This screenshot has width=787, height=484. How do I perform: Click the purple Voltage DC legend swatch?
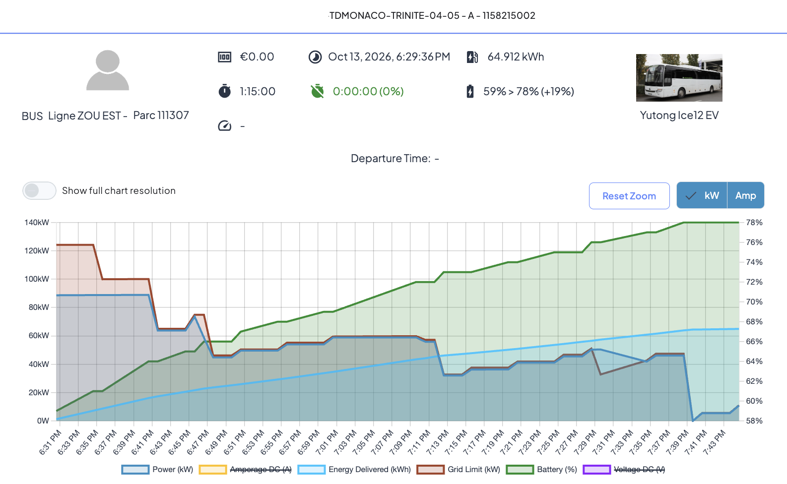[597, 470]
